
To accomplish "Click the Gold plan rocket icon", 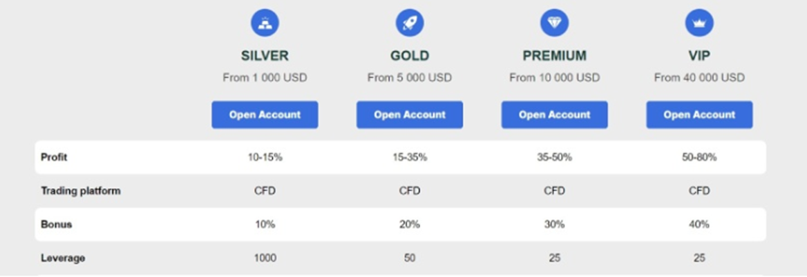I will [x=410, y=23].
